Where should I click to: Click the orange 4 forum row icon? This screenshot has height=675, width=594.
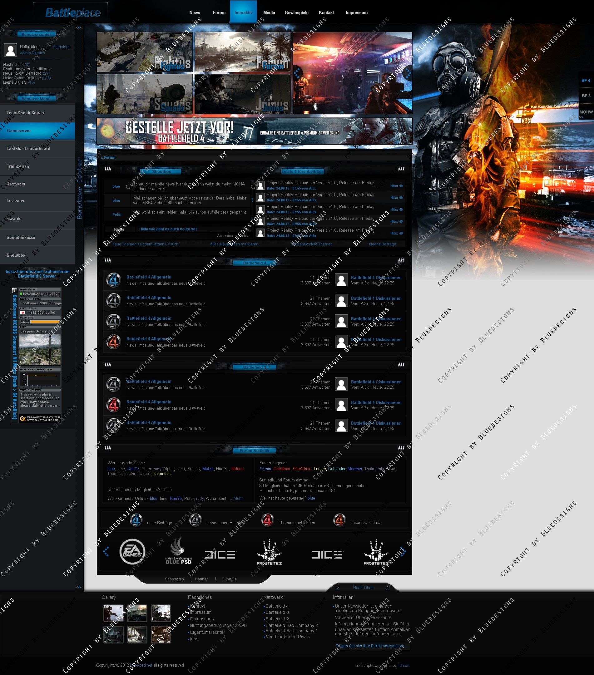click(113, 342)
